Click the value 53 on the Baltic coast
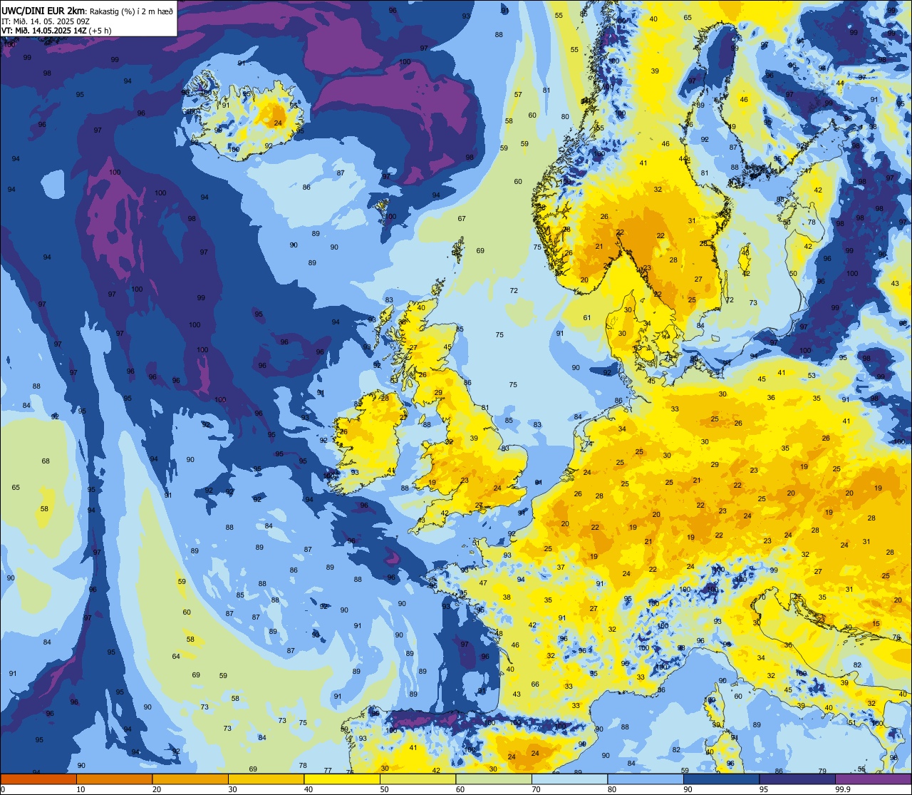Image resolution: width=912 pixels, height=795 pixels. click(812, 376)
